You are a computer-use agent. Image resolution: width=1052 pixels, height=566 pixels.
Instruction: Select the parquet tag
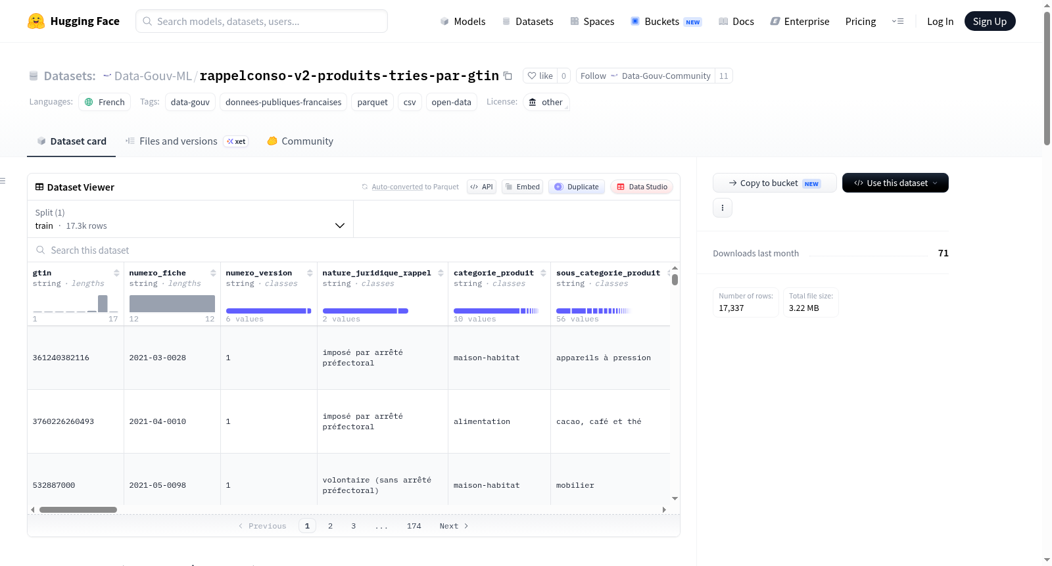(372, 102)
